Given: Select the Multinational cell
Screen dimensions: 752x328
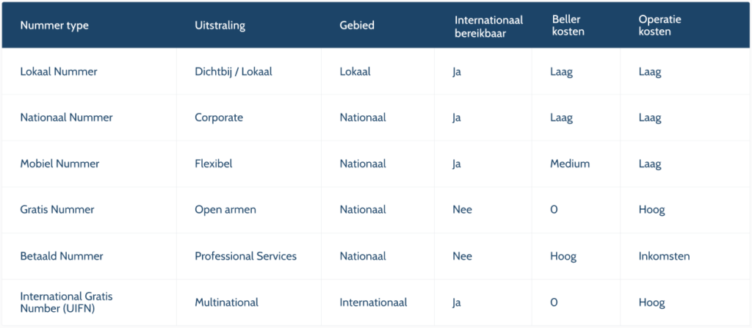Looking at the screenshot, I should pos(226,302).
